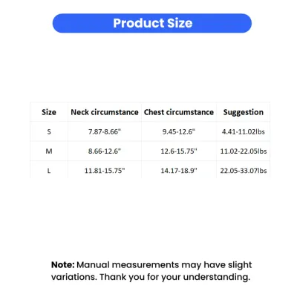Click chest value 12.6-15.75" cell
The image size is (297, 297).
pos(179,151)
